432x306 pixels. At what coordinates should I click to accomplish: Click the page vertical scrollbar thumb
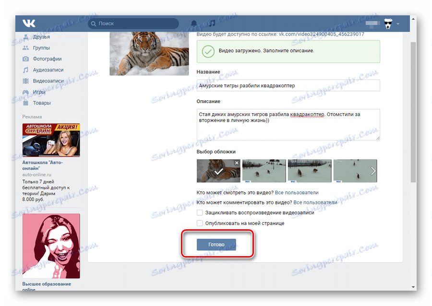click(413, 112)
